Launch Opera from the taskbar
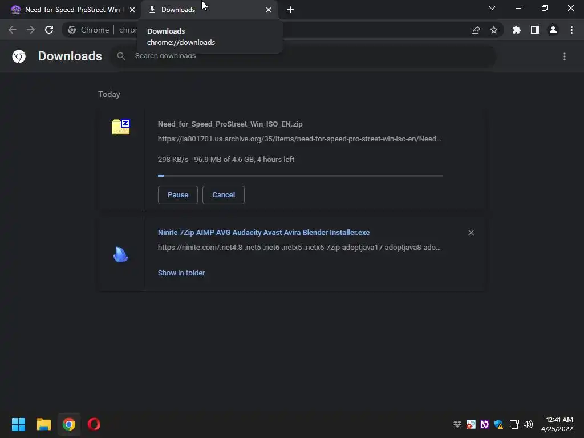 [x=94, y=424]
